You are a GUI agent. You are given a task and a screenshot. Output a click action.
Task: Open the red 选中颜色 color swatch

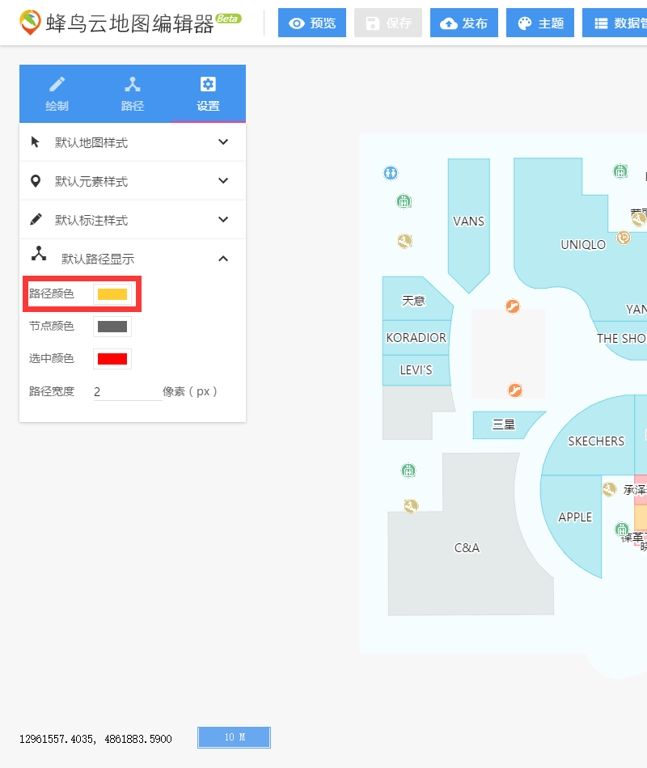click(x=112, y=359)
